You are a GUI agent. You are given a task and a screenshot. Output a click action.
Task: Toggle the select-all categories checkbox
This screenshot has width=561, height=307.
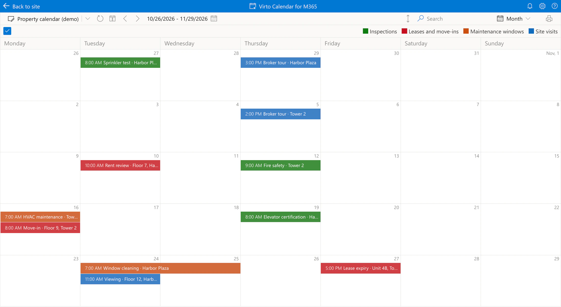tap(7, 31)
